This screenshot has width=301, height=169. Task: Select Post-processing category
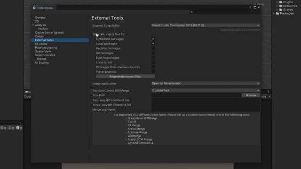click(x=46, y=47)
